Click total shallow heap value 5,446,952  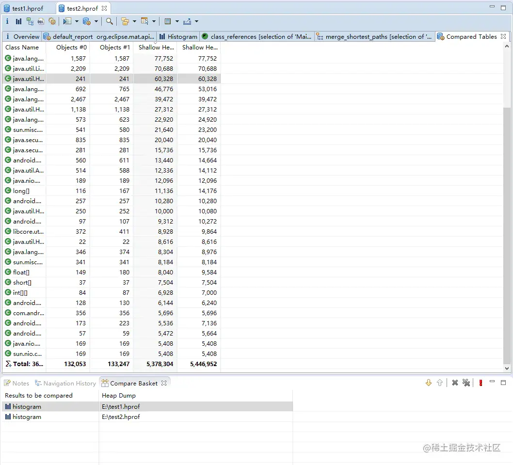click(204, 364)
